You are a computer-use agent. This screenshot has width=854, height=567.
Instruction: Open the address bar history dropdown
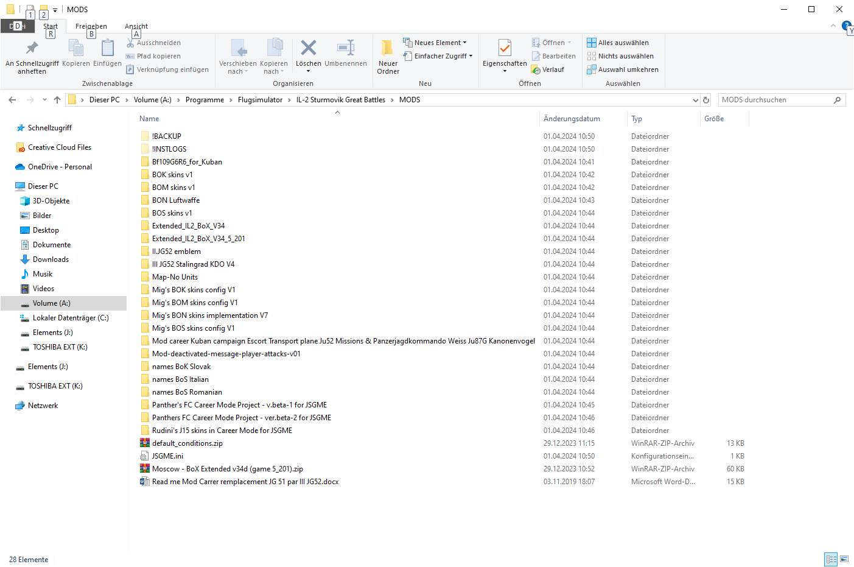(695, 100)
